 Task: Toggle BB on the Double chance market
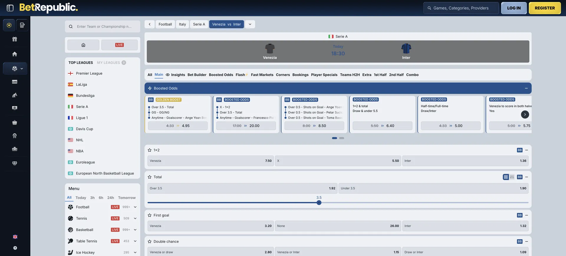click(x=520, y=242)
